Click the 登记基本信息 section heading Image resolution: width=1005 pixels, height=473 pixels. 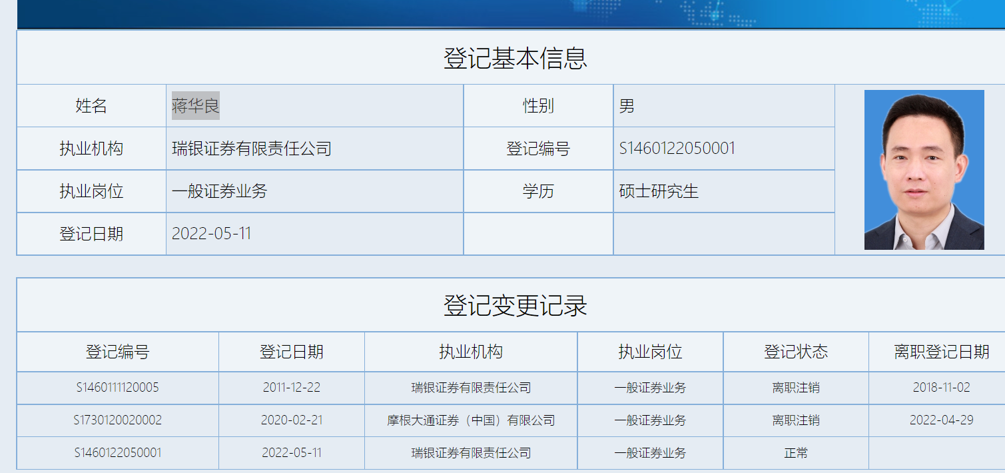tap(515, 59)
